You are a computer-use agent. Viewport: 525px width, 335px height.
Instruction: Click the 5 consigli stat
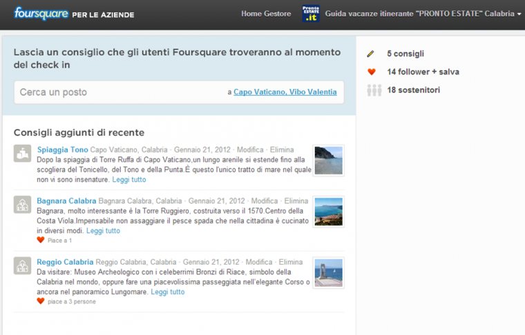(x=405, y=54)
